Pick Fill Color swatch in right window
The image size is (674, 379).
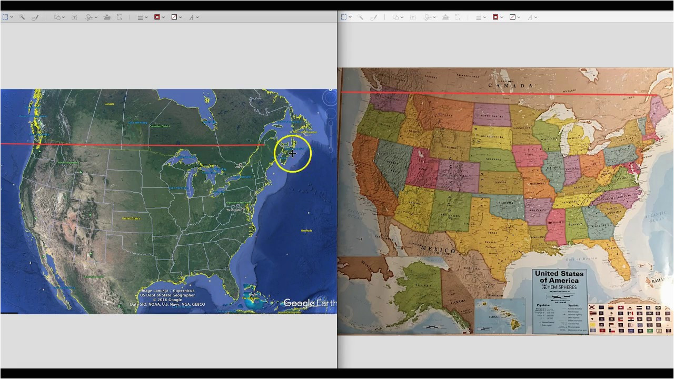point(512,17)
